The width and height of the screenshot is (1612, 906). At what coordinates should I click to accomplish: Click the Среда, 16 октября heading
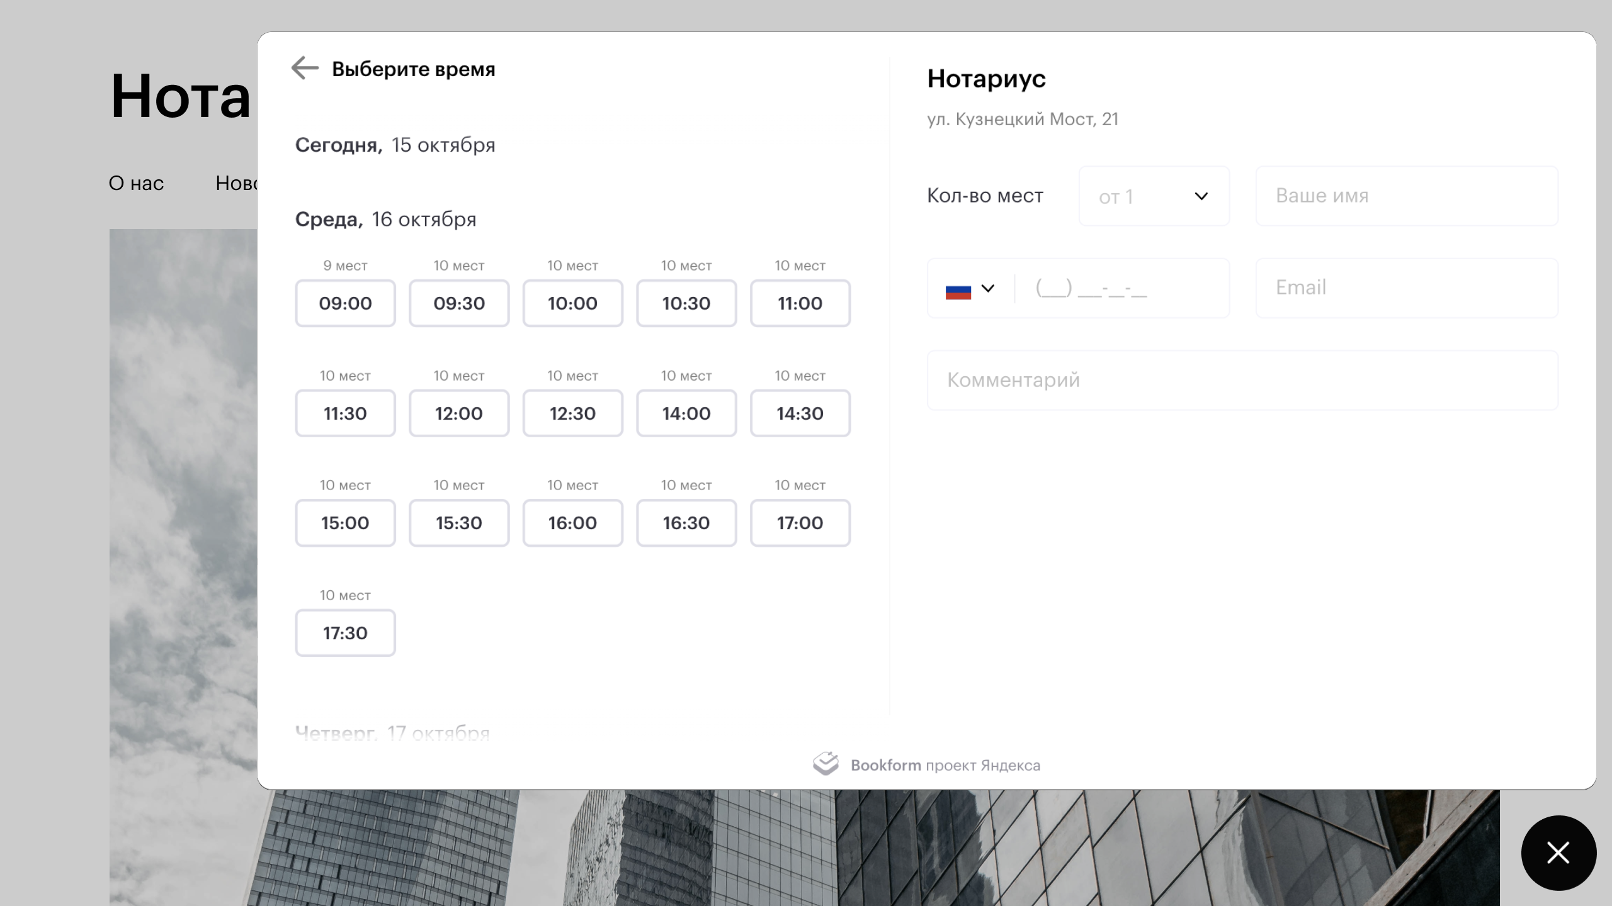click(x=385, y=219)
